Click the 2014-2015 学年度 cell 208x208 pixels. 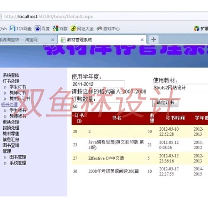tap(198, 171)
